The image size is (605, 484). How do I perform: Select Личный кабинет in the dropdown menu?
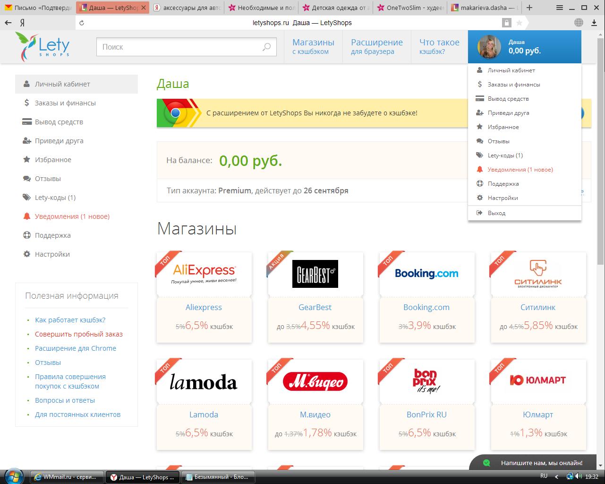point(525,70)
